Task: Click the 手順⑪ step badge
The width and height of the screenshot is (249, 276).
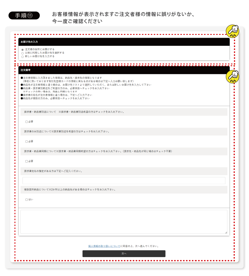Action: coord(24,16)
